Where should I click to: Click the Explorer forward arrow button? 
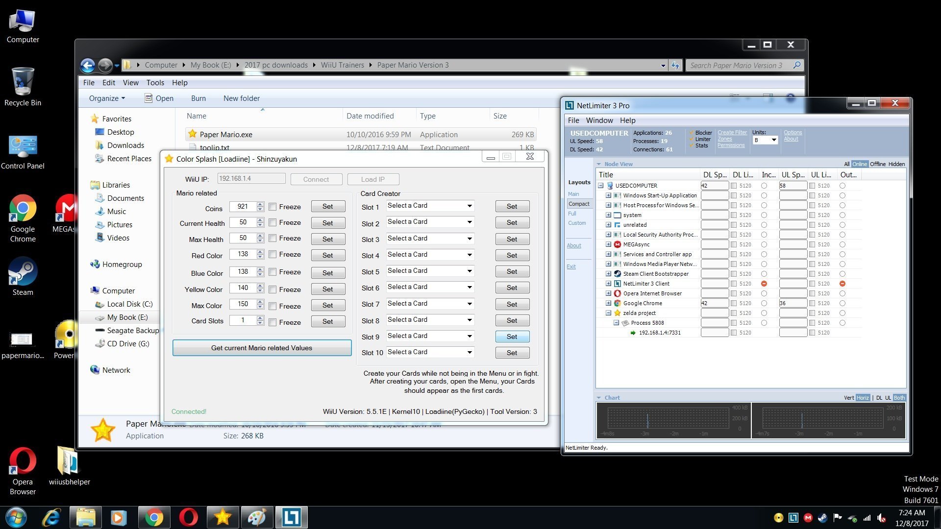click(x=105, y=65)
